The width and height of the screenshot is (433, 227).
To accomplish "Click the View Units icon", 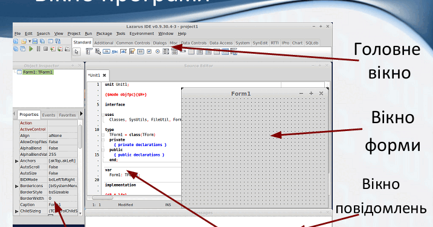I will point(16,49).
